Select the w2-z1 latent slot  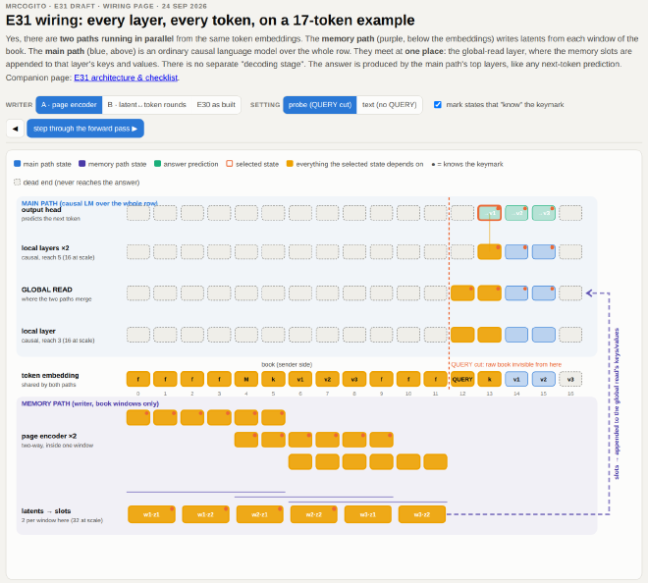259,514
